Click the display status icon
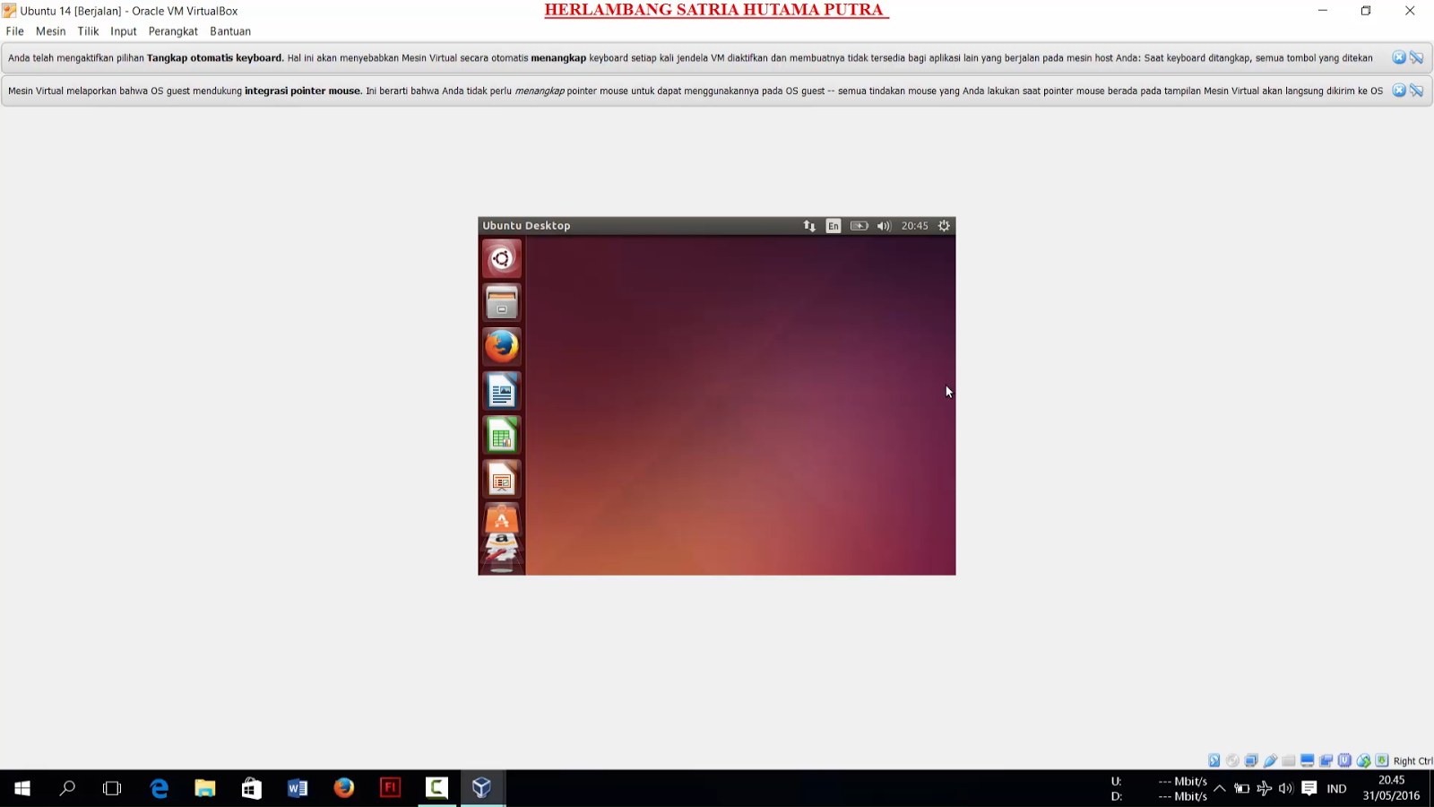Image resolution: width=1434 pixels, height=807 pixels. click(x=1308, y=760)
